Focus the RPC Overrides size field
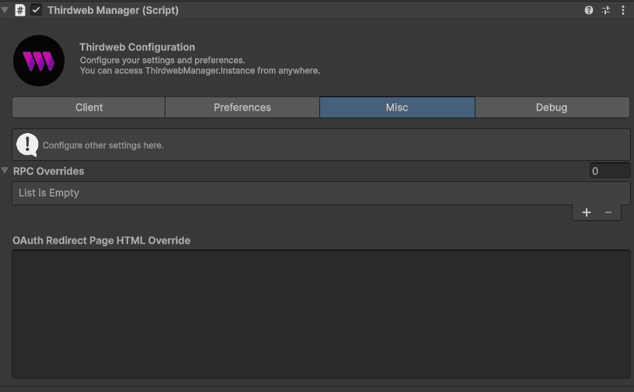Viewport: 634px width, 392px height. click(609, 171)
